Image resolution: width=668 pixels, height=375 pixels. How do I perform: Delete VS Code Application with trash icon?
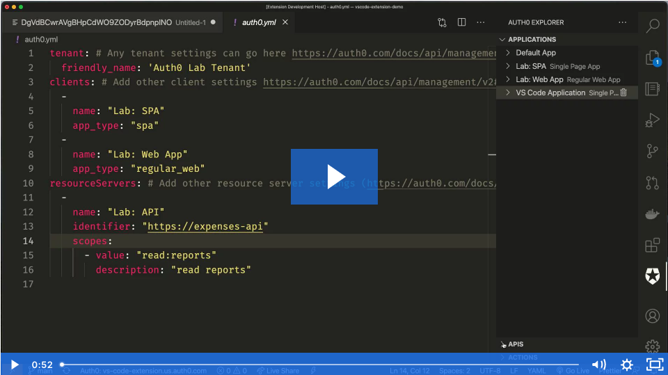pos(623,93)
